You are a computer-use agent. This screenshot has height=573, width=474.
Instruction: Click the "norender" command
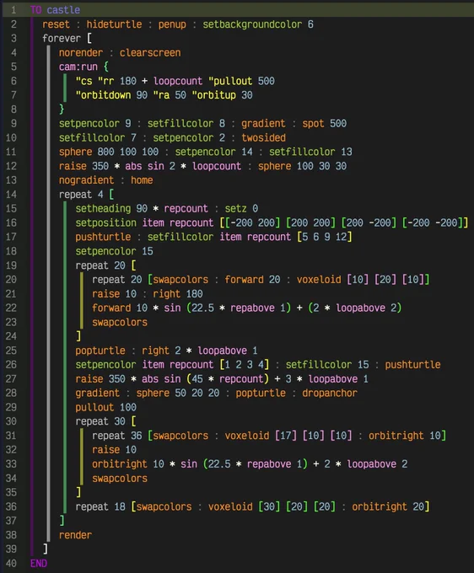(x=81, y=52)
